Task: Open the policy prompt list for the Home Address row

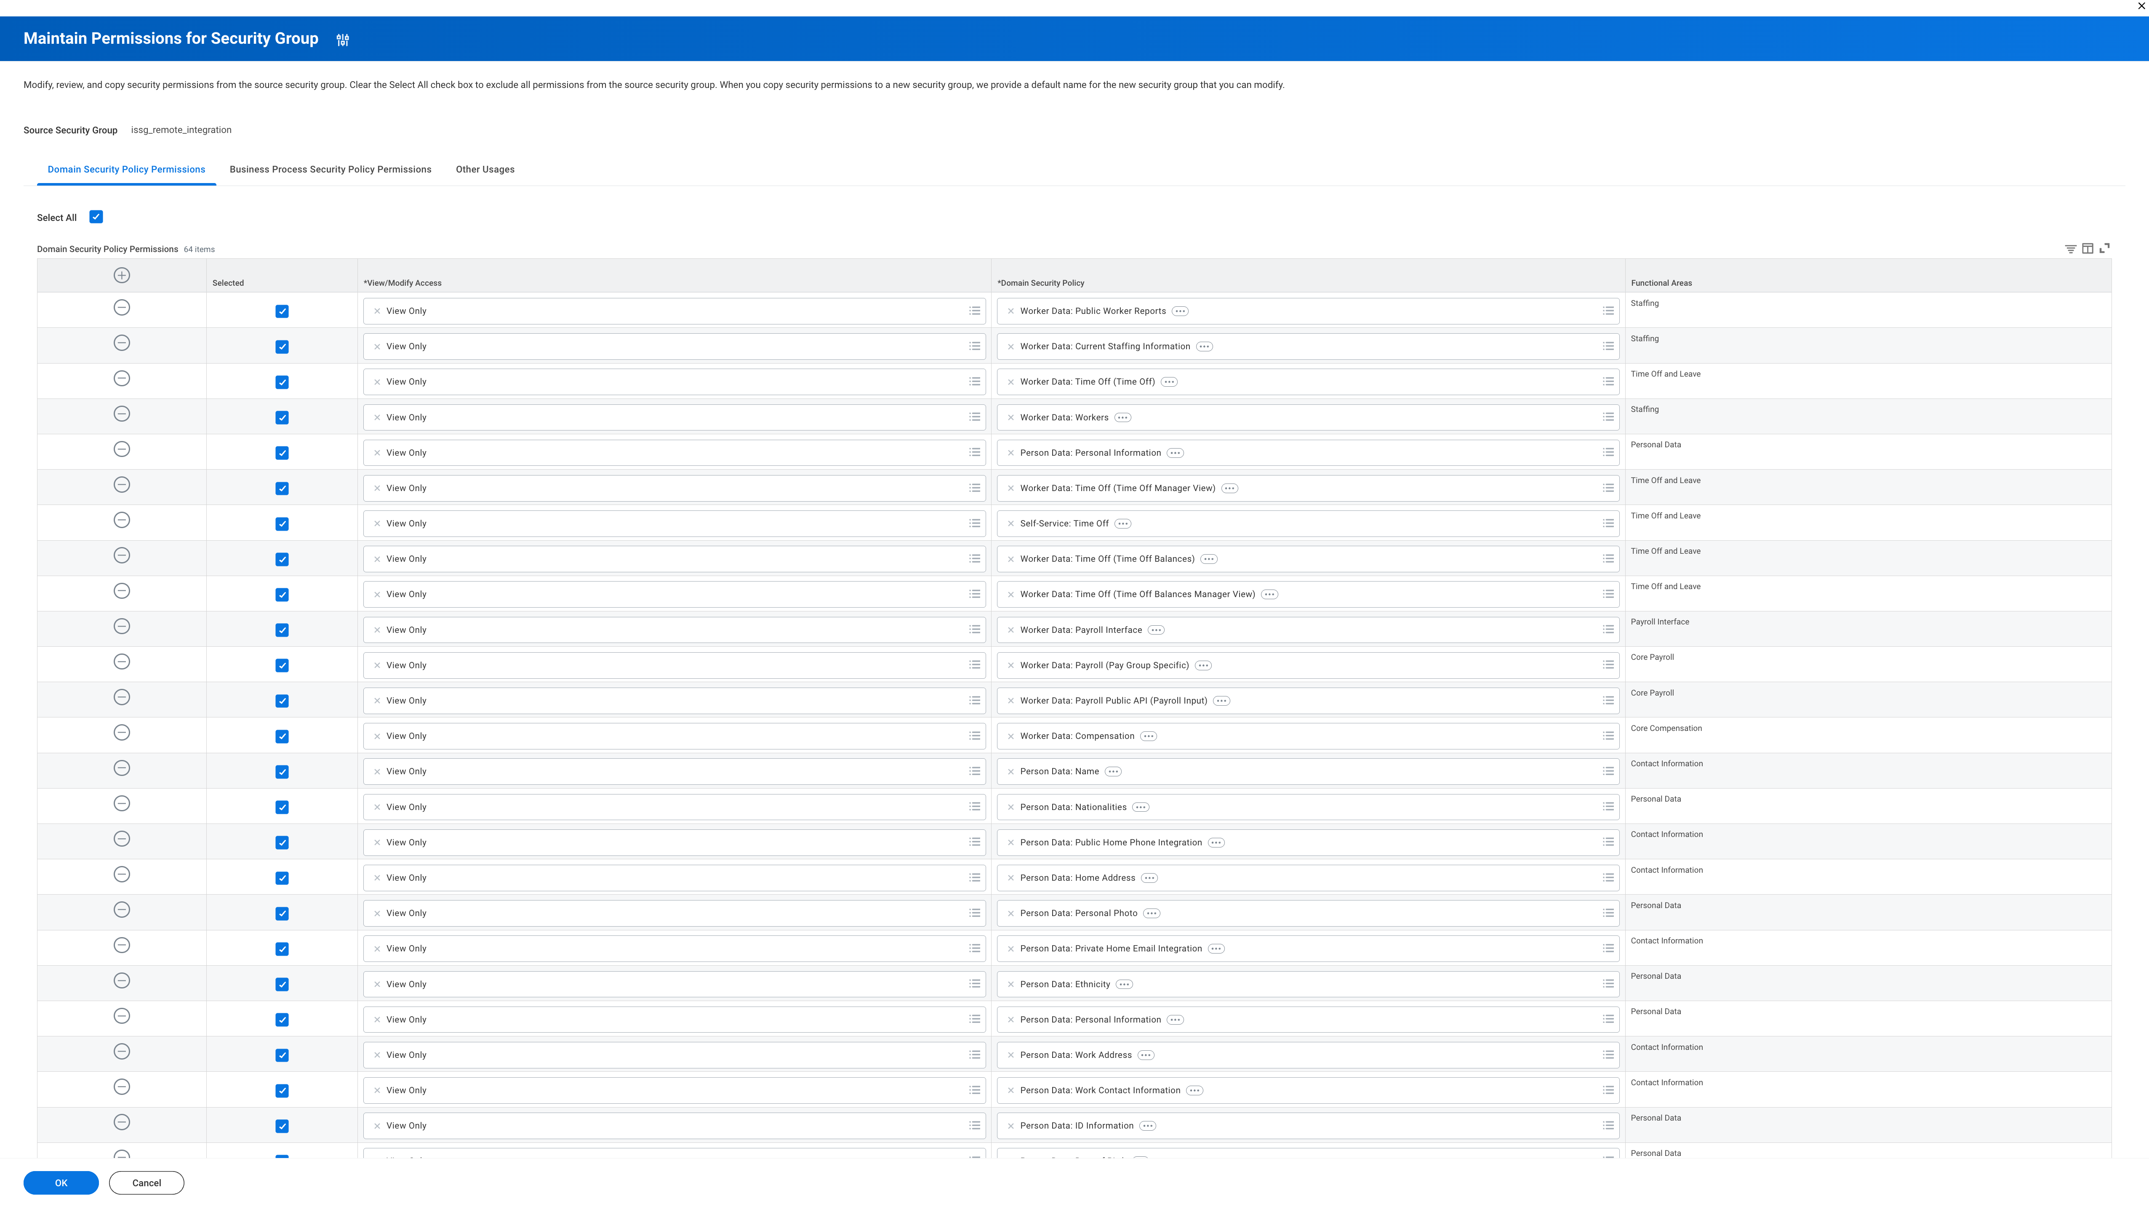Action: tap(1608, 877)
